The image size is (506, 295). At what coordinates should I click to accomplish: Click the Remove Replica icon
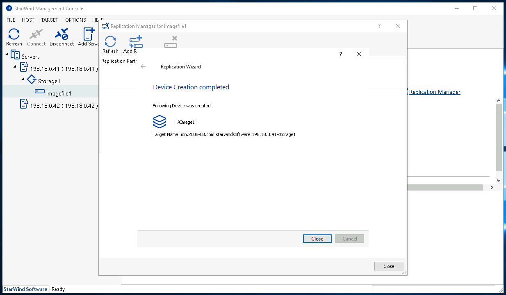pos(171,42)
